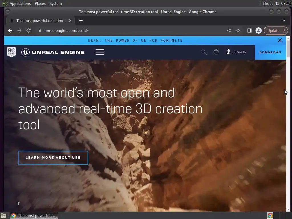Open the Applications menu
This screenshot has width=292, height=219.
pos(20,3)
